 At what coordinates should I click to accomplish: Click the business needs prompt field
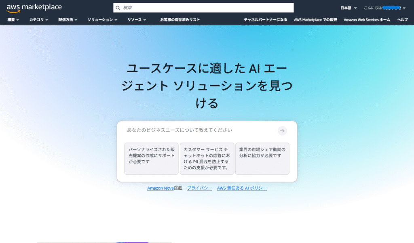pos(201,130)
